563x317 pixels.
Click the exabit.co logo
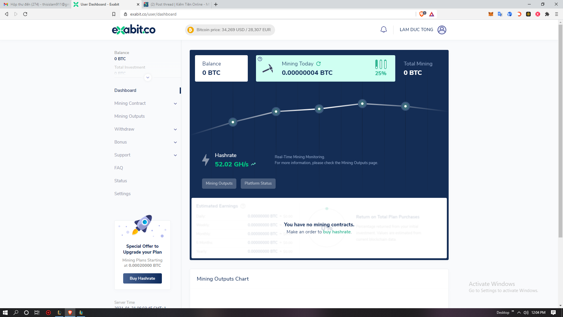[134, 30]
